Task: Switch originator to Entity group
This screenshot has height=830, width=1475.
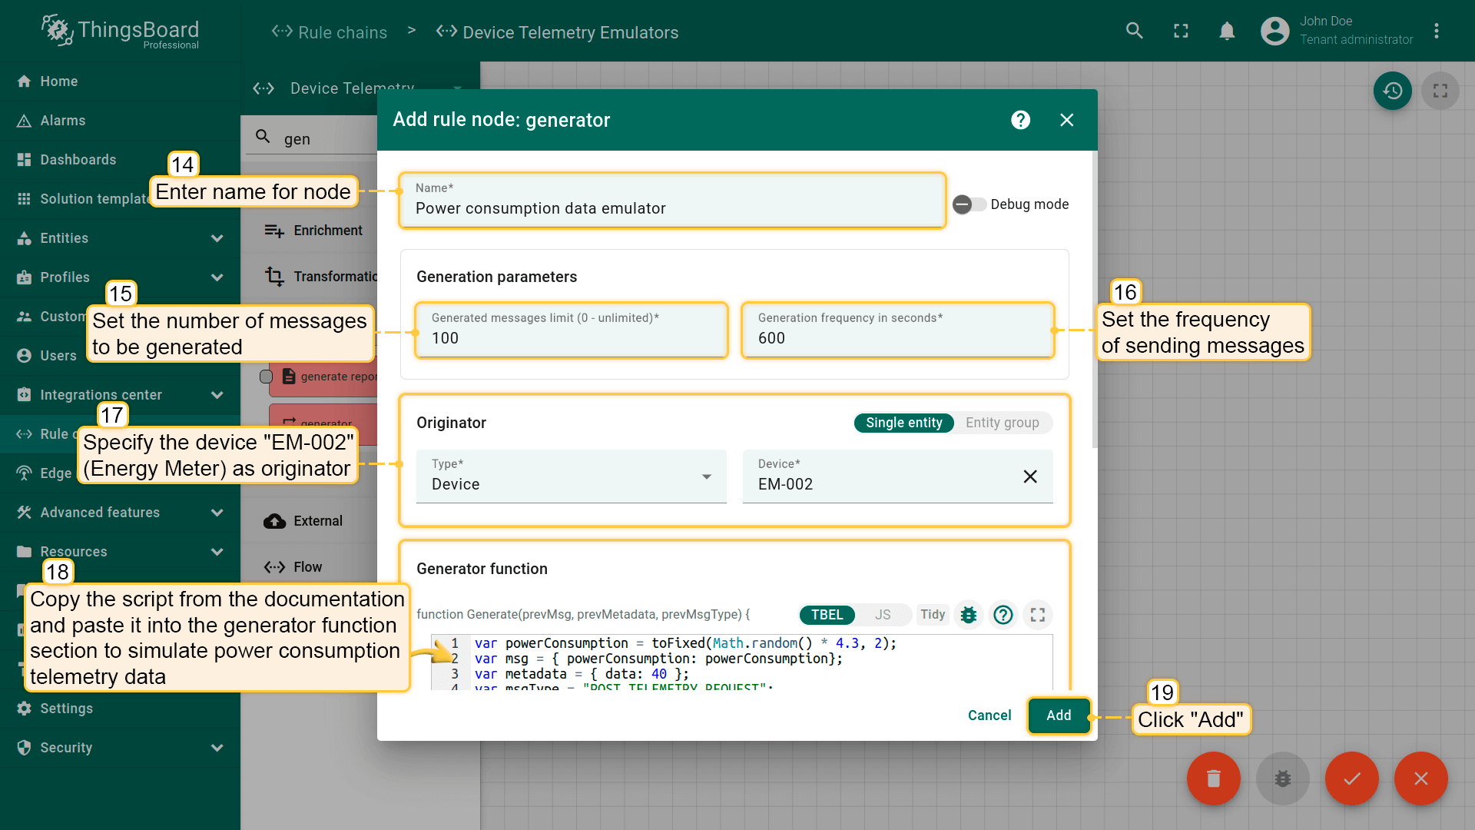Action: (x=1002, y=423)
